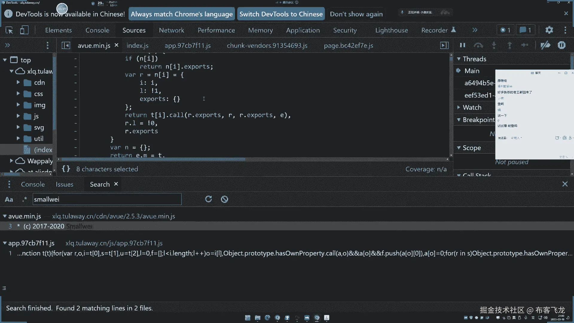Toggle pause on exceptions button
The width and height of the screenshot is (574, 323).
pyautogui.click(x=561, y=45)
